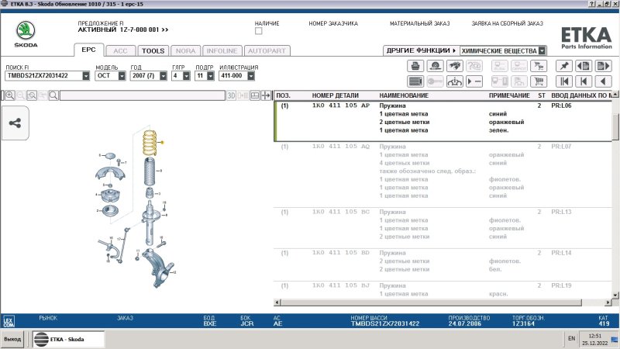Image resolution: width=620 pixels, height=349 pixels.
Task: Click the pushpin icon
Action: click(564, 66)
